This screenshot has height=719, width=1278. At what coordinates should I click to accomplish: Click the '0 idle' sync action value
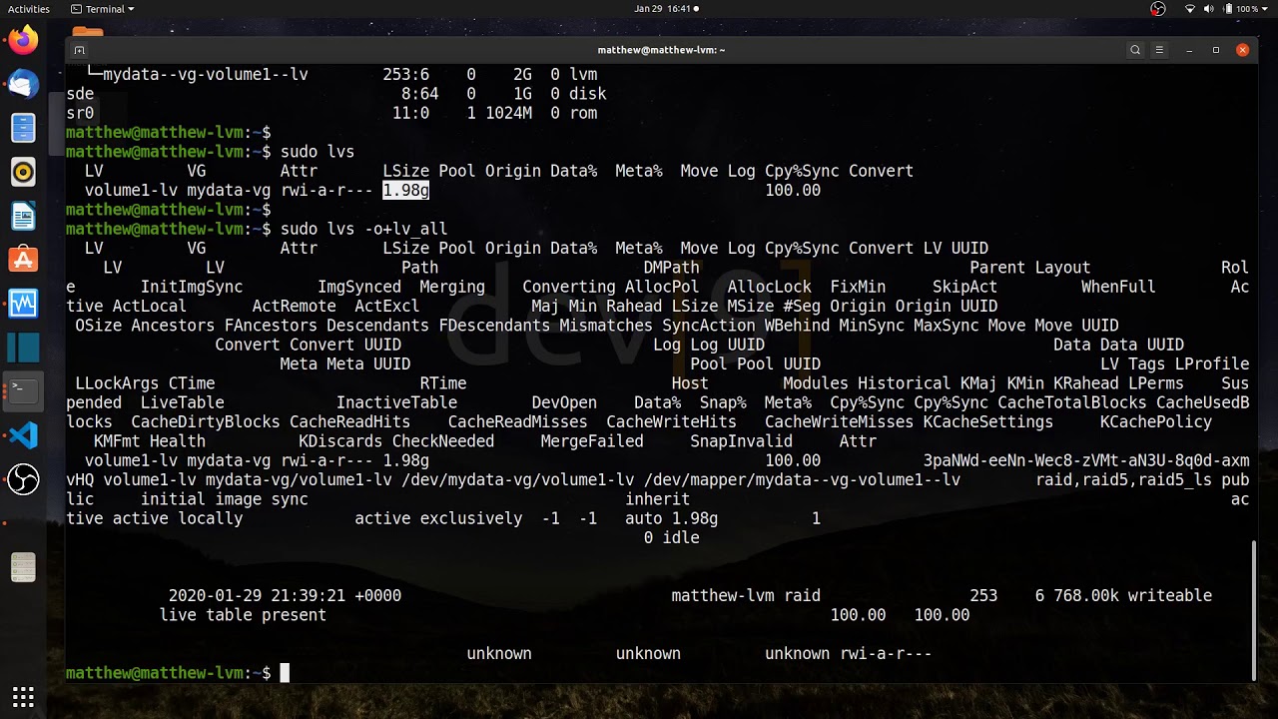[672, 538]
